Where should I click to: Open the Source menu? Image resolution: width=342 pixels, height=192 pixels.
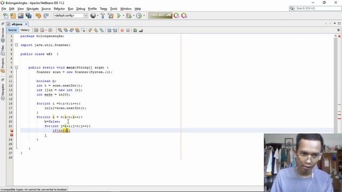[x=46, y=9]
